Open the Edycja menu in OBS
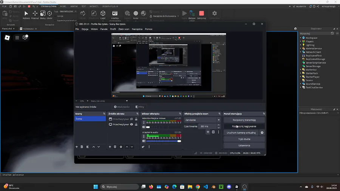Image resolution: width=340 pixels, height=191 pixels. [85, 29]
